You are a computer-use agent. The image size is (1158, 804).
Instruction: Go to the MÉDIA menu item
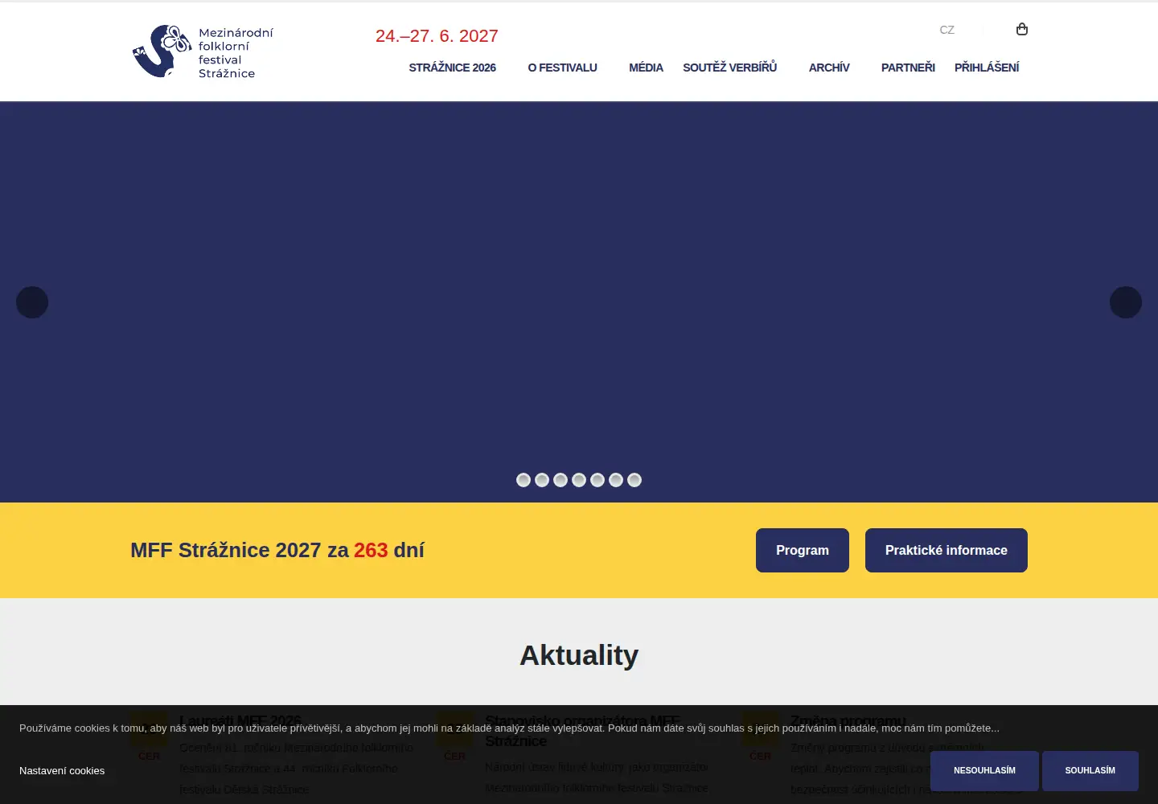click(646, 68)
